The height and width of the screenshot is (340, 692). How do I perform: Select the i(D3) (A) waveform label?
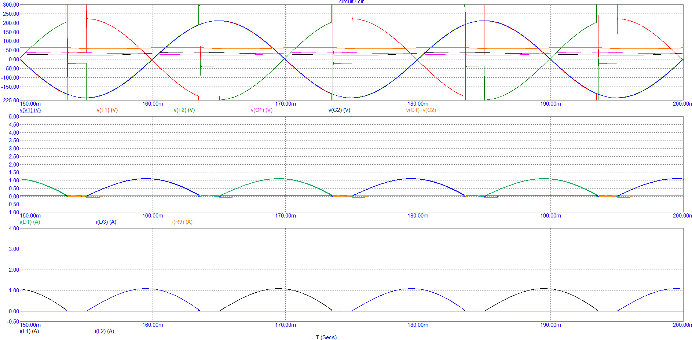(106, 222)
